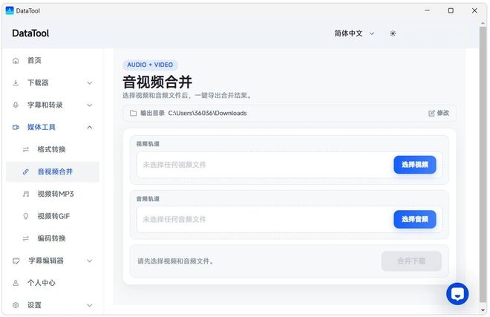Expand the 字幕编辑器 chevron

[90, 261]
